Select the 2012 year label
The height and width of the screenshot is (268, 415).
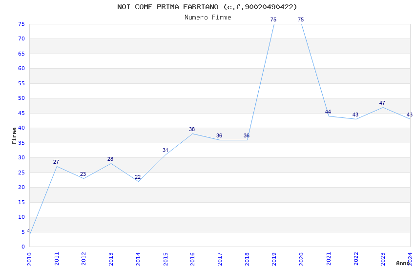coord(83,259)
